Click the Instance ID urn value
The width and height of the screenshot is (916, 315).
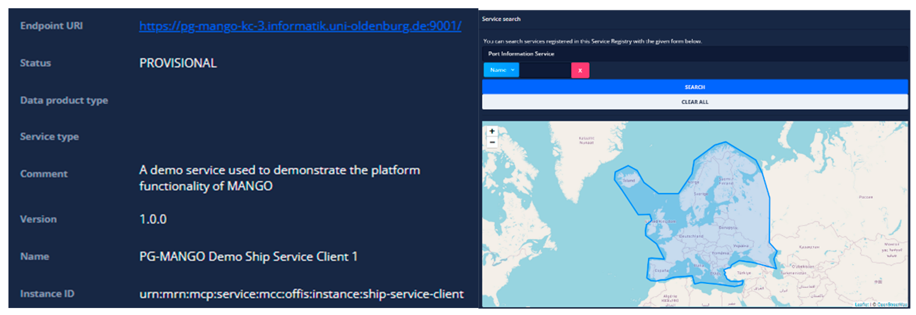pyautogui.click(x=301, y=294)
